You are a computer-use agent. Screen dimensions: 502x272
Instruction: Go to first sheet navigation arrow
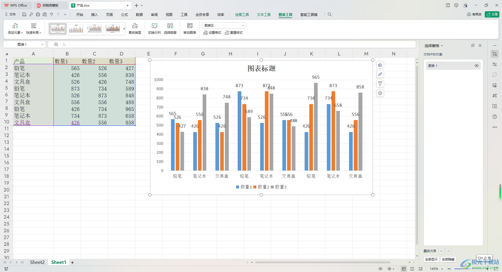5,262
